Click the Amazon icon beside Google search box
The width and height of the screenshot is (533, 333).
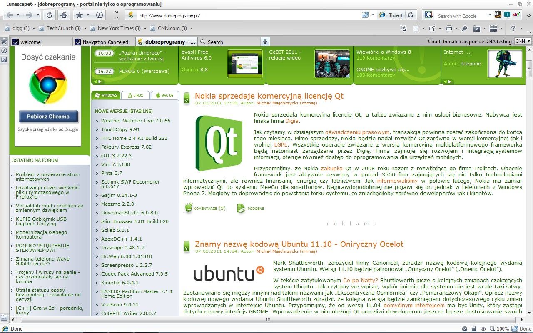(x=498, y=15)
